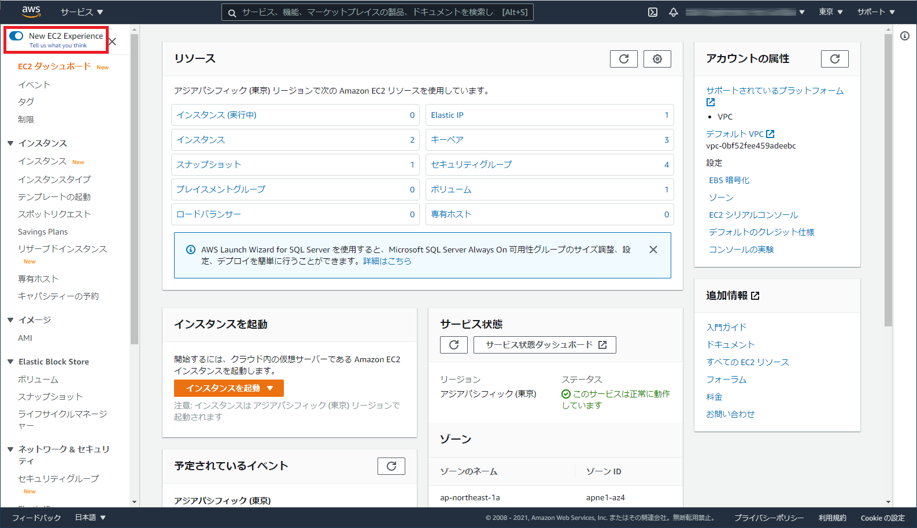Image resolution: width=917 pixels, height=528 pixels.
Task: Open Savings Plans in the sidebar
Action: pyautogui.click(x=43, y=232)
